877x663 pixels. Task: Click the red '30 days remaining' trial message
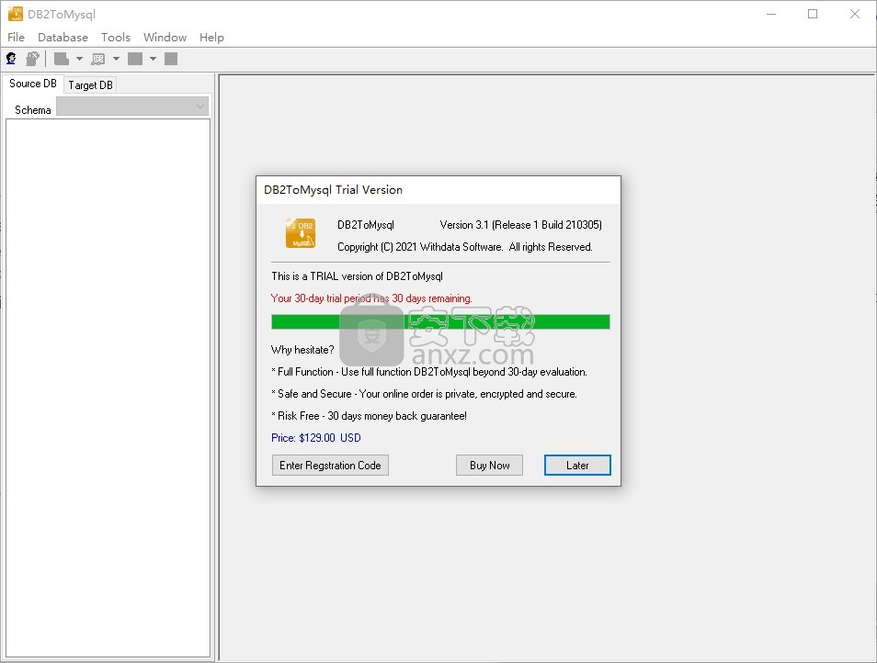coord(371,298)
